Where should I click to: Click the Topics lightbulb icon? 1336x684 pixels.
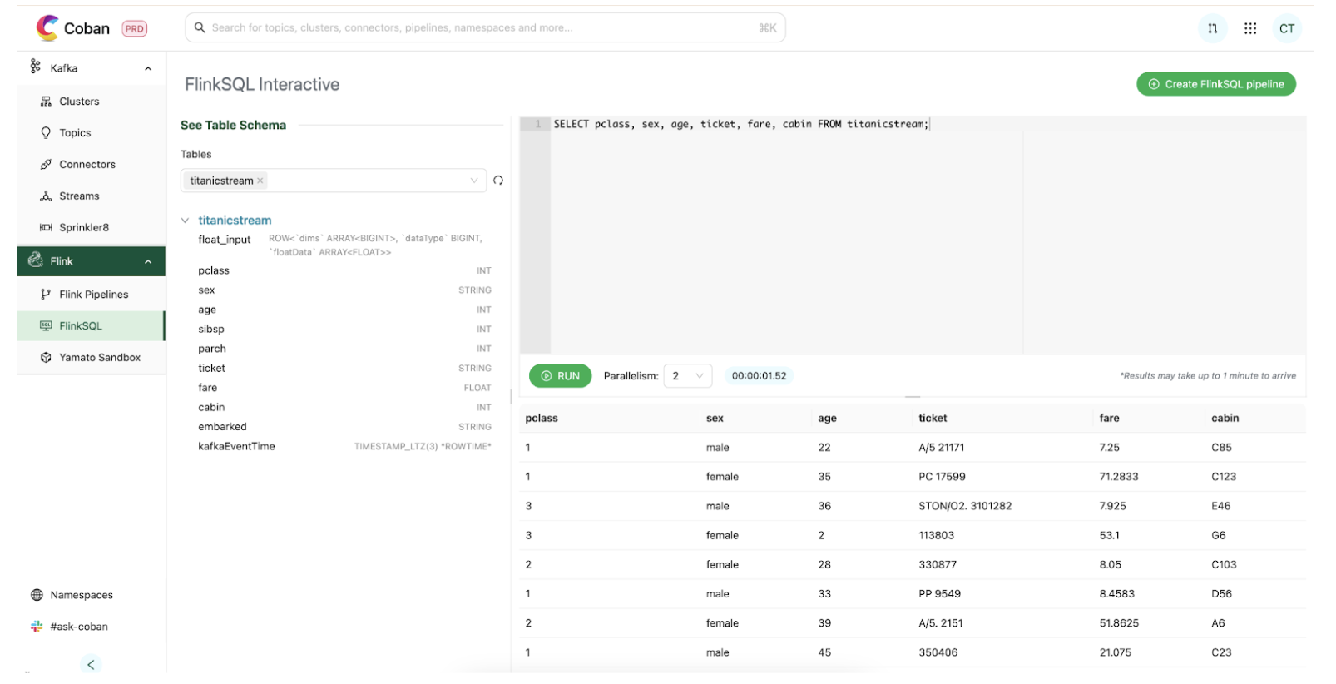tap(46, 132)
